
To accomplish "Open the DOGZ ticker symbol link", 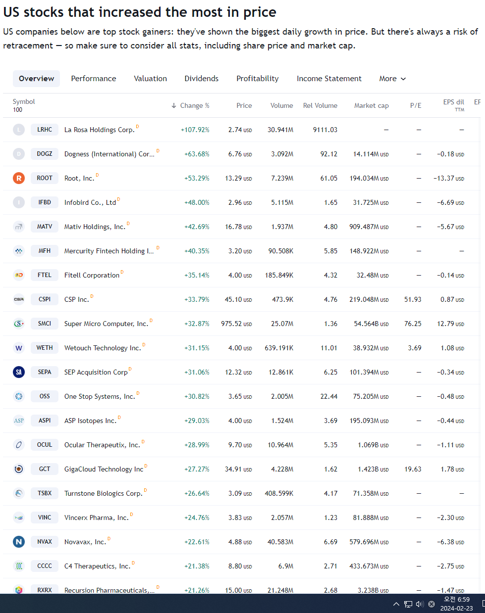I will pos(45,154).
